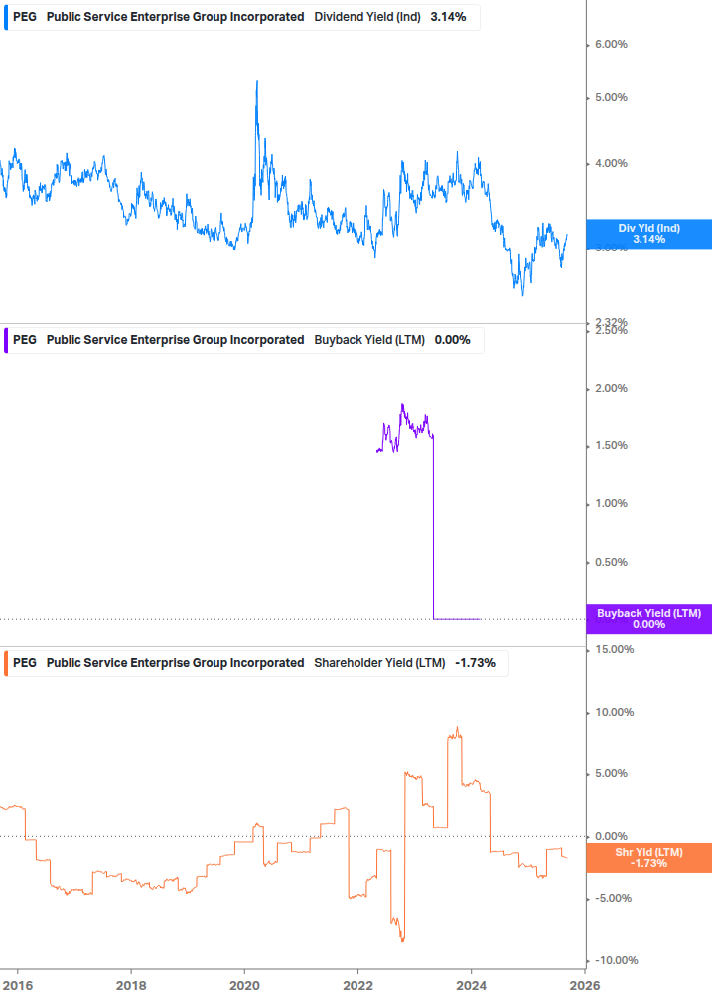Click the -10.00% tick on shareholder yield axis
Image resolution: width=712 pixels, height=999 pixels.
(616, 961)
